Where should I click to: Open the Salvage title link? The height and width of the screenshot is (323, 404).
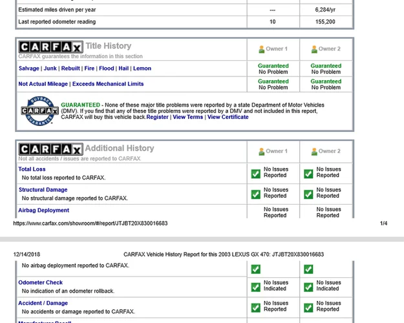click(29, 68)
